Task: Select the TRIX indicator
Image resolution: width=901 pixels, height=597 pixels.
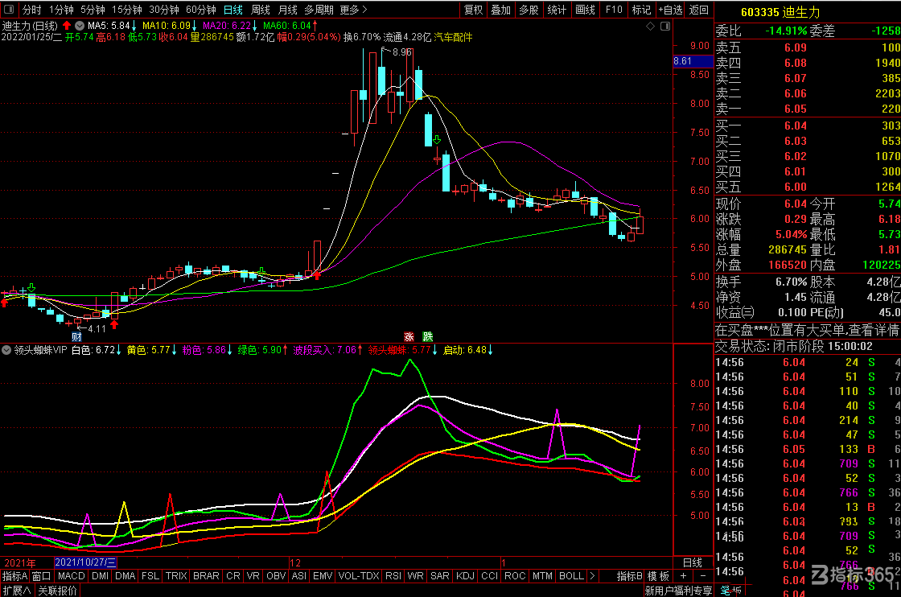Action: 176,576
